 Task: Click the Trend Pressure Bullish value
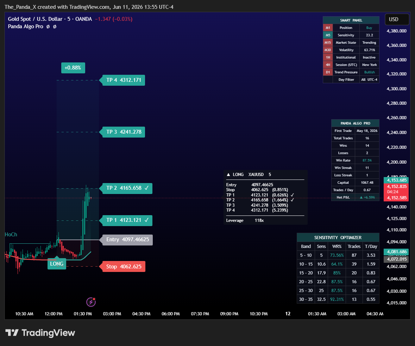(x=369, y=72)
